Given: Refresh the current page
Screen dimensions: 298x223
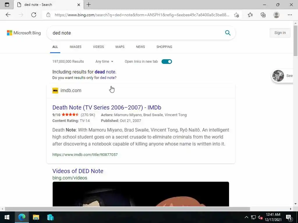Looking at the screenshot, I should coord(34,15).
